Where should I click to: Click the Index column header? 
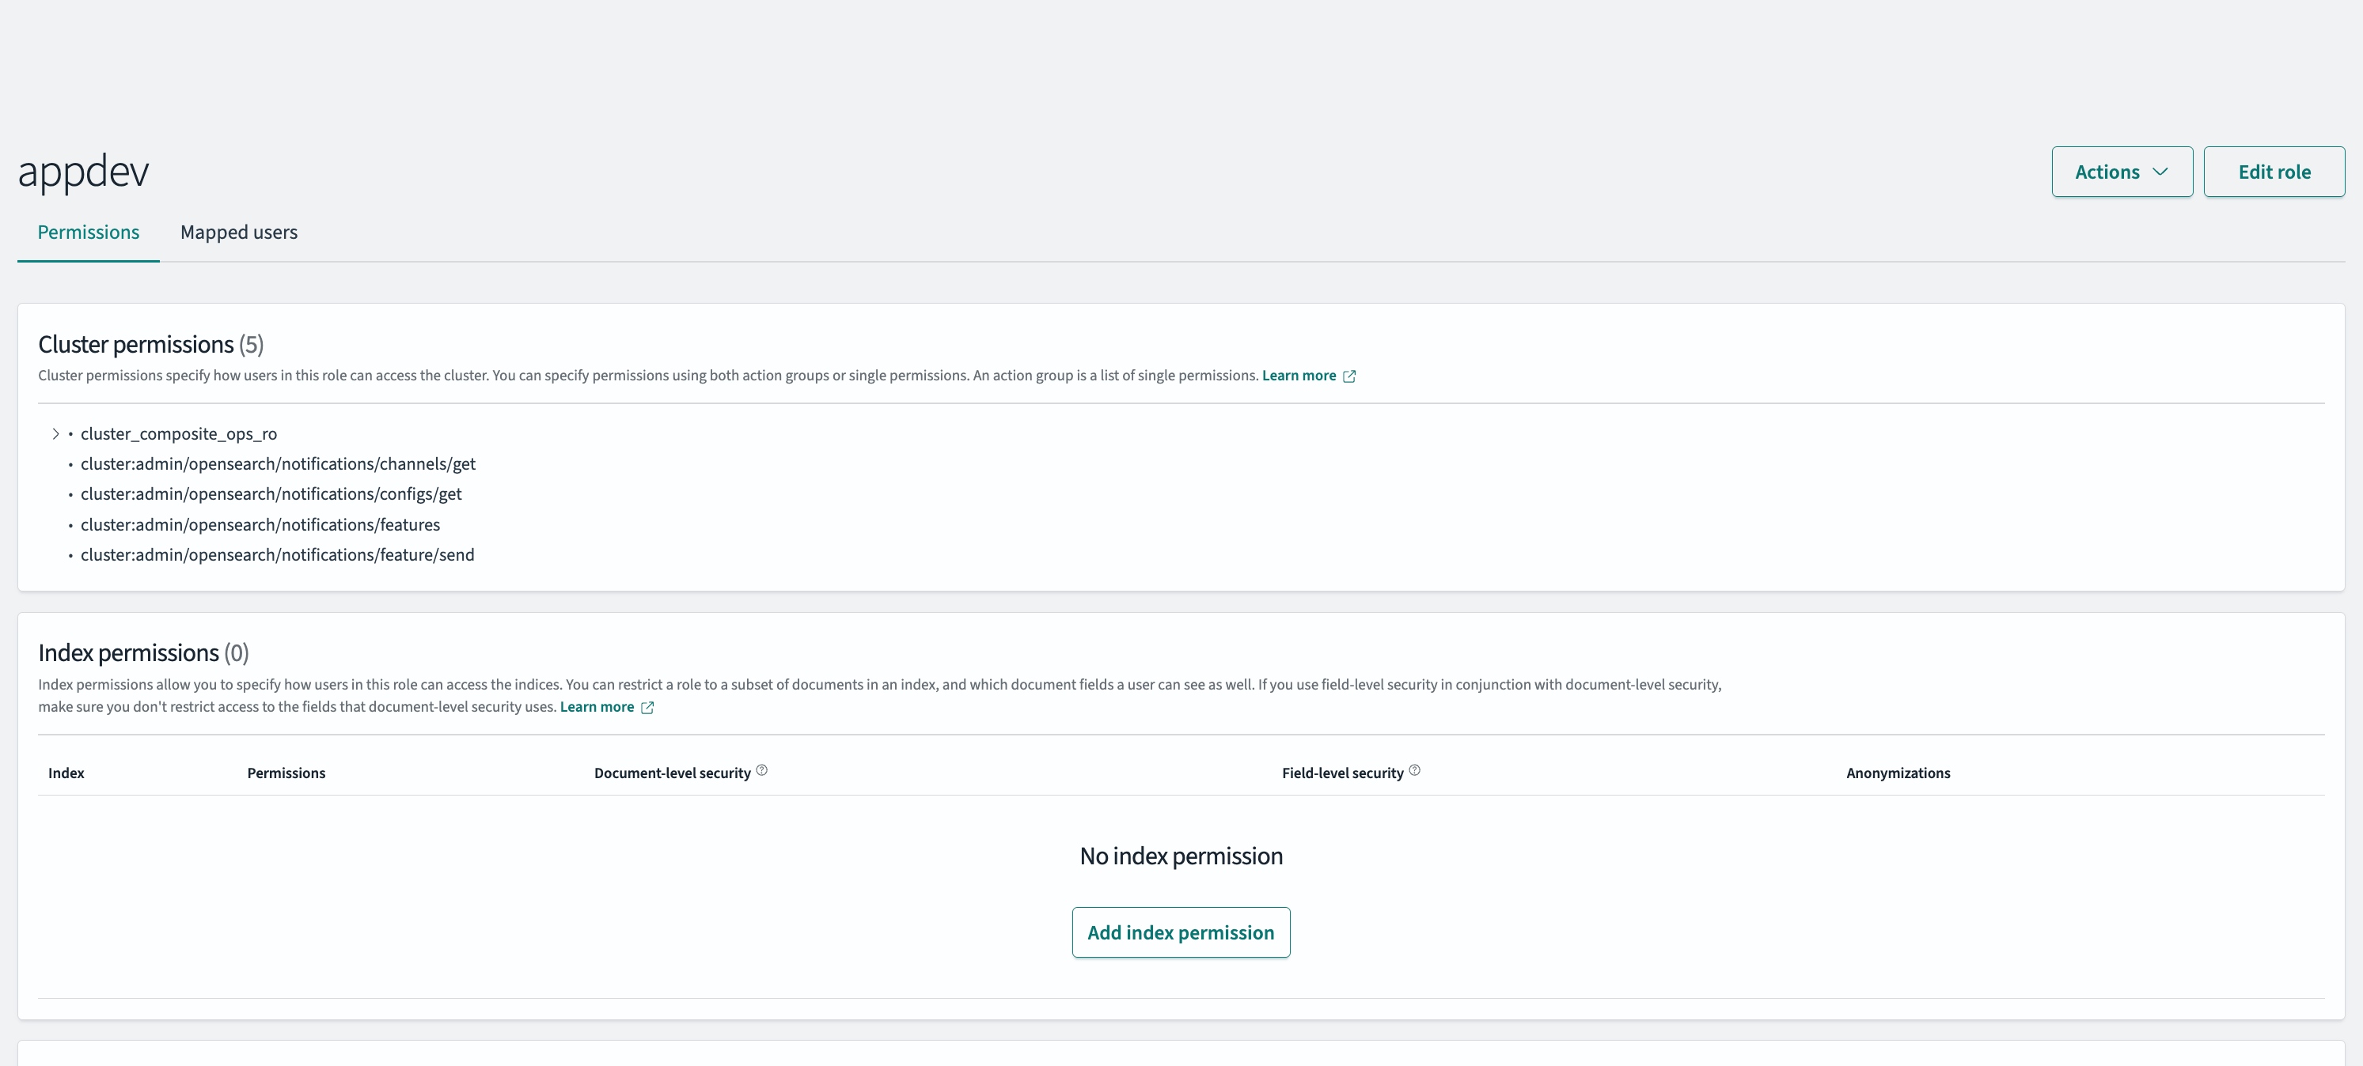pos(66,773)
